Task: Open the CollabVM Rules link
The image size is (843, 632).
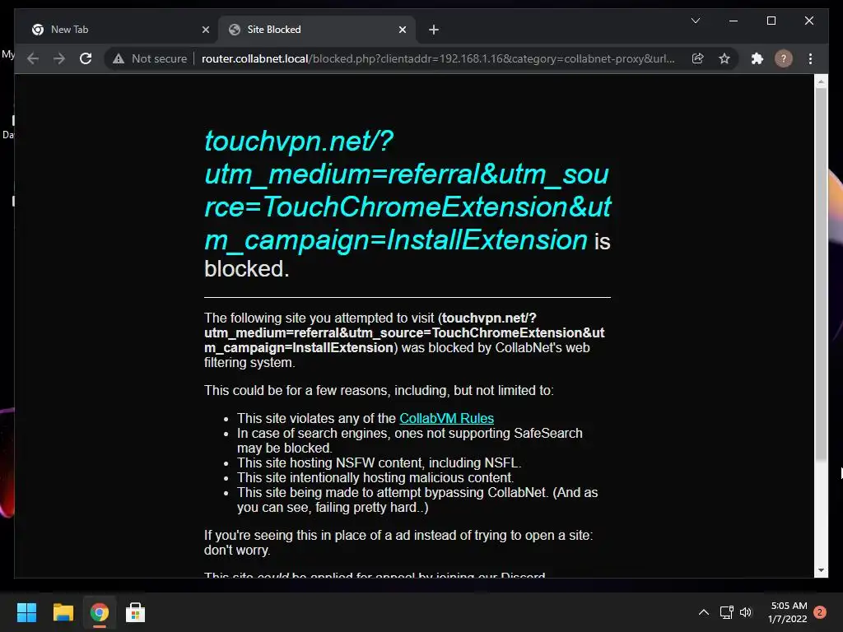Action: point(446,418)
